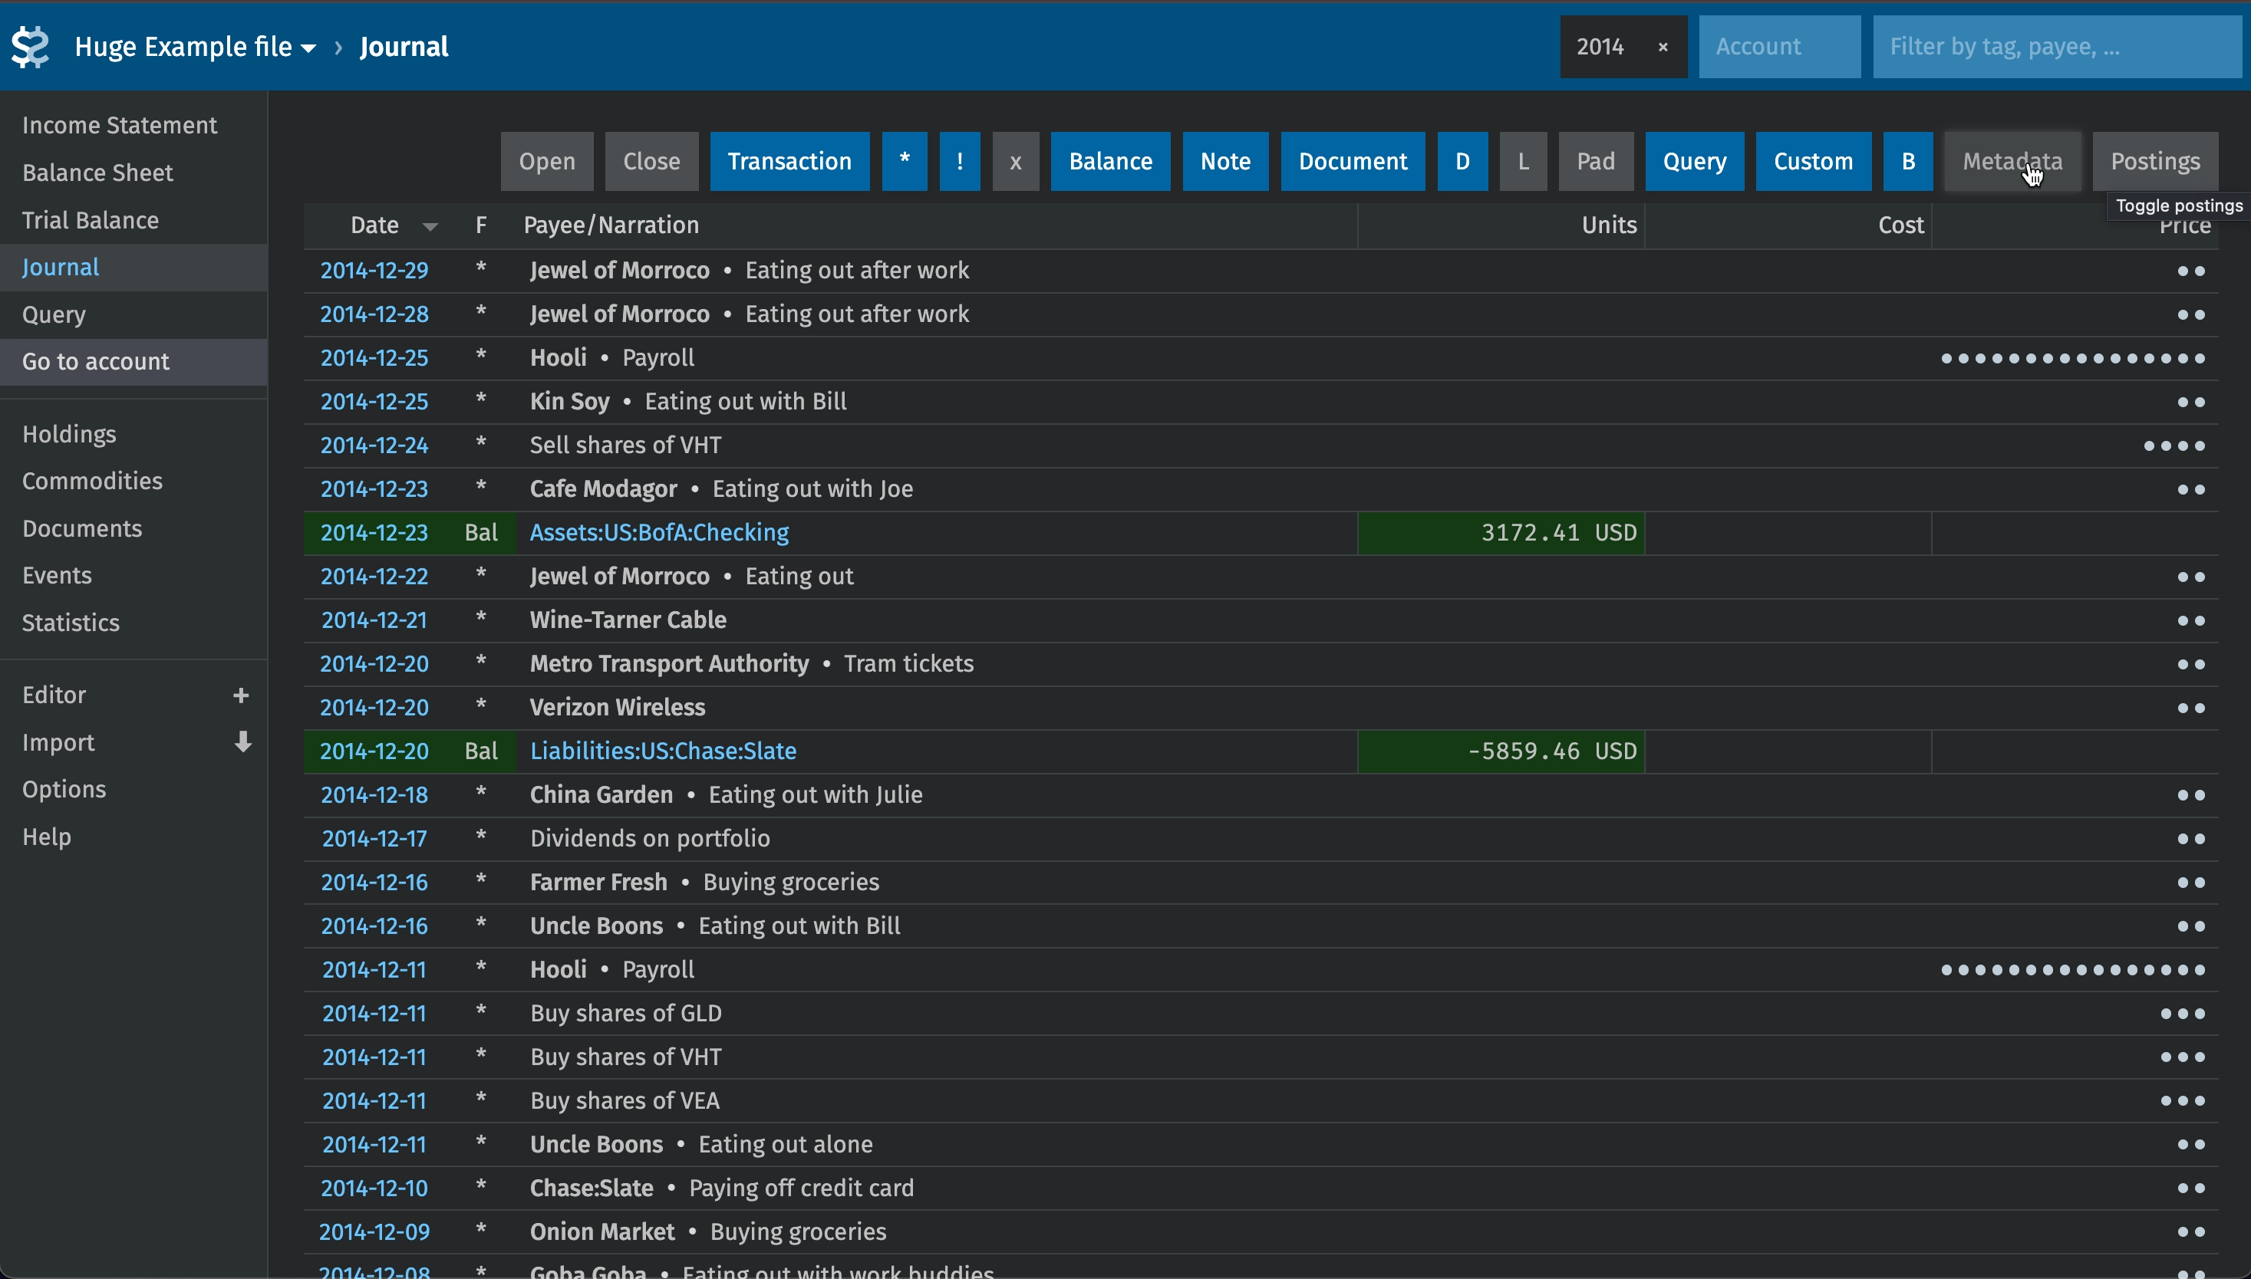Click the Account filter input field
This screenshot has width=2251, height=1279.
[1778, 47]
